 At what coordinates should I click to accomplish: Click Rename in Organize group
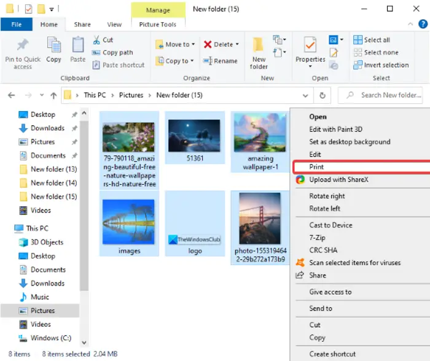[220, 61]
